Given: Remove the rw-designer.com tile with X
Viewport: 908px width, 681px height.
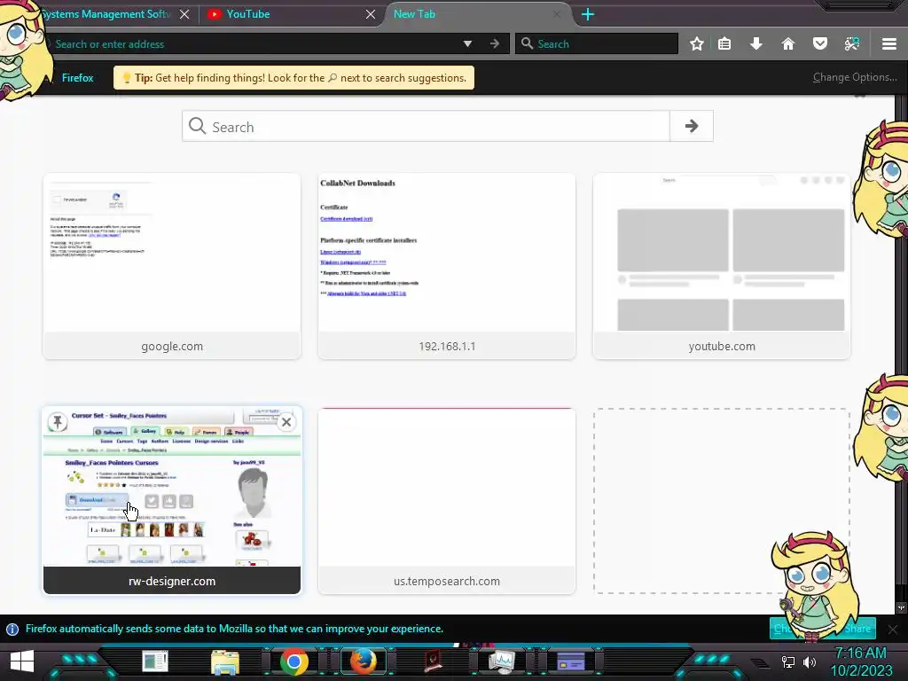Looking at the screenshot, I should 286,422.
